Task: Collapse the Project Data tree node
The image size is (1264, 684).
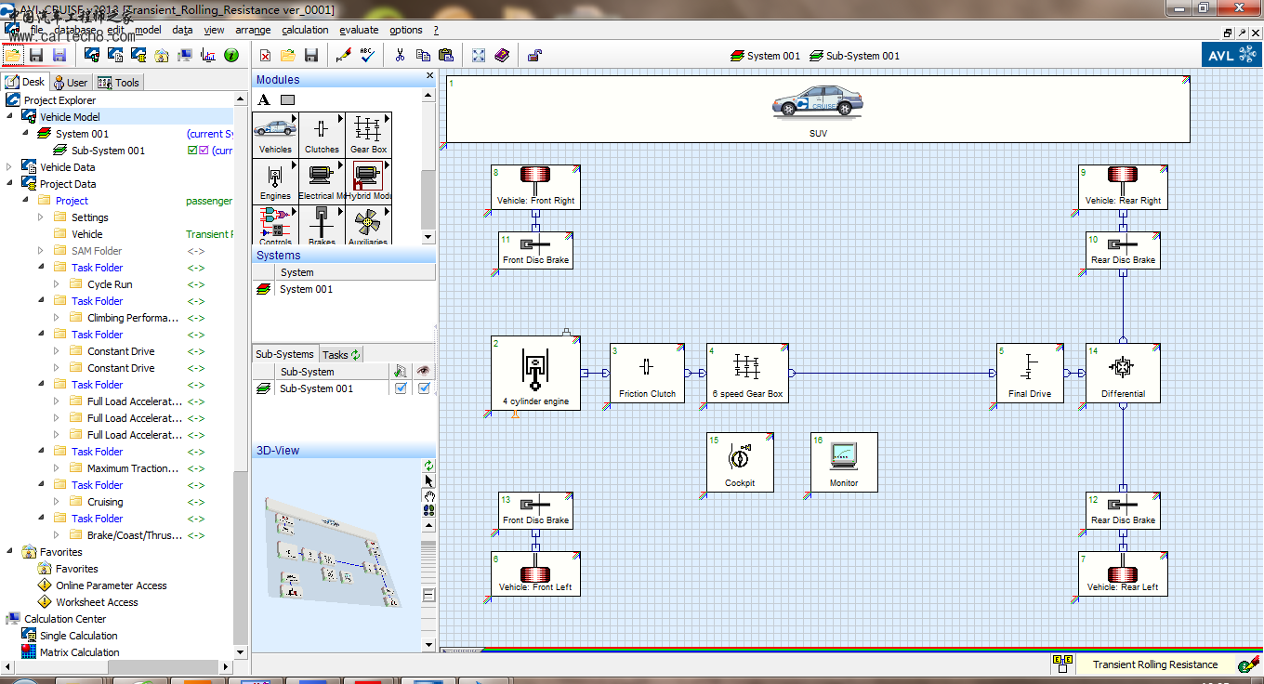Action: coord(10,184)
